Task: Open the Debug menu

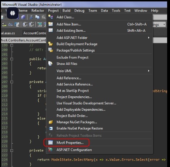Action: coord(79,10)
